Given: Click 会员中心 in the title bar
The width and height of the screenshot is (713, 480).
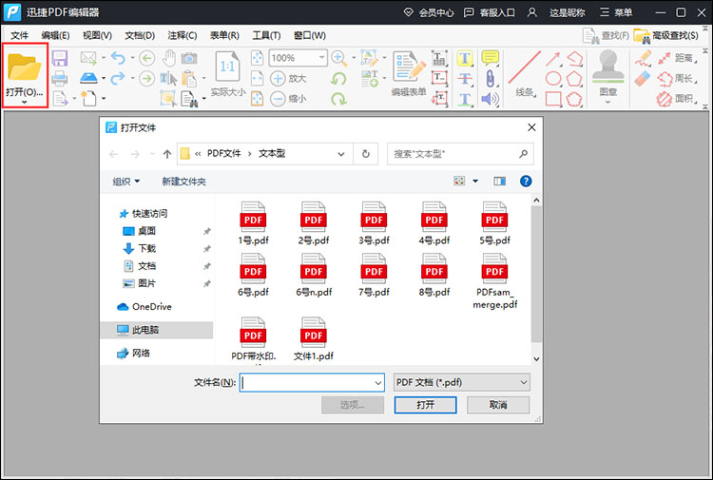Looking at the screenshot, I should coord(429,12).
